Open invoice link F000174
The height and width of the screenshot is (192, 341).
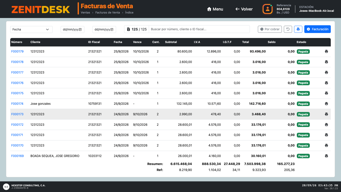point(17,104)
